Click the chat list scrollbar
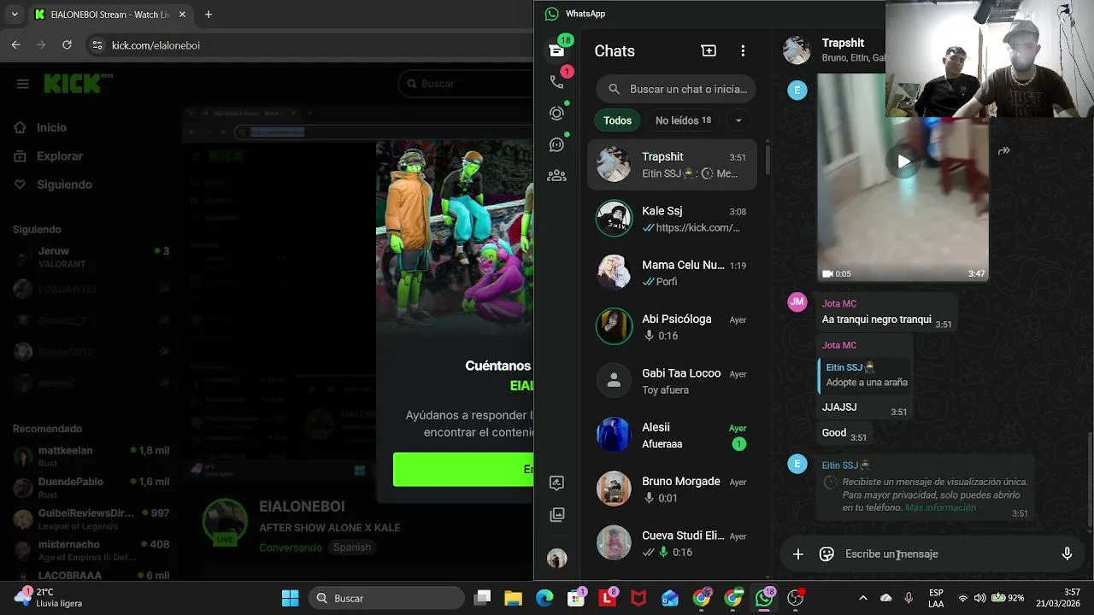This screenshot has height=615, width=1094. [767, 160]
